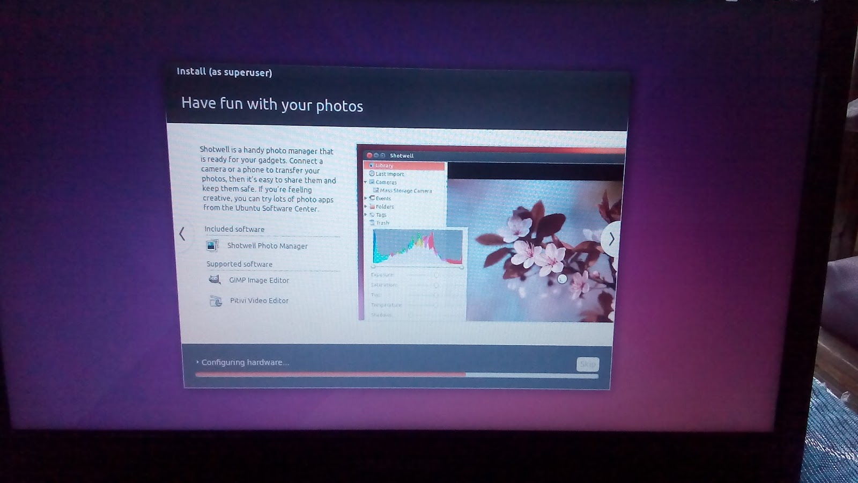This screenshot has height=483, width=858.
Task: Select the "Shotwell Photo Manager" label
Action: pos(268,246)
